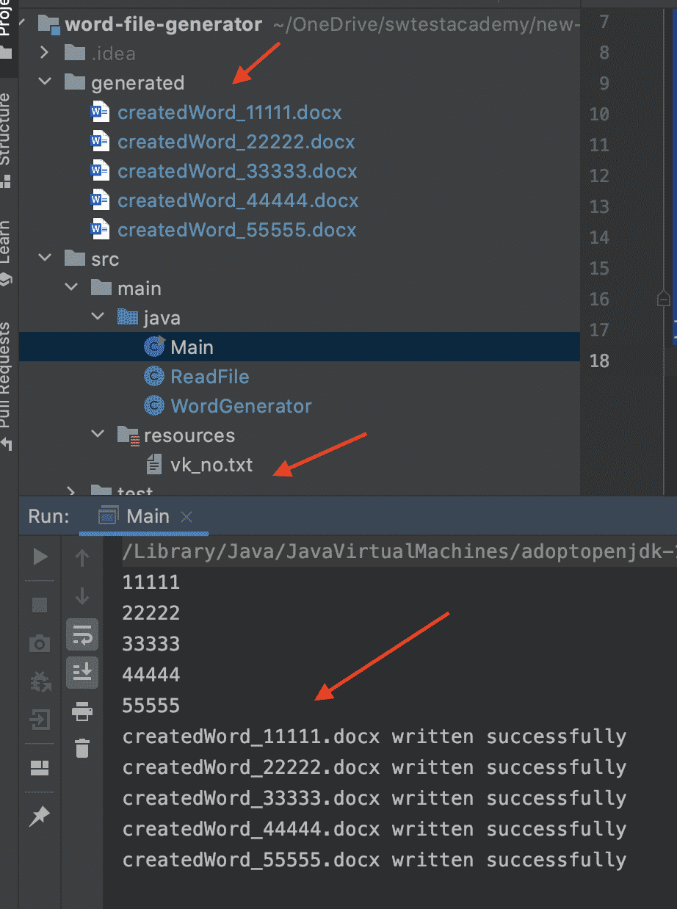Viewport: 677px width, 909px height.
Task: Close the Main run tab
Action: pos(186,515)
